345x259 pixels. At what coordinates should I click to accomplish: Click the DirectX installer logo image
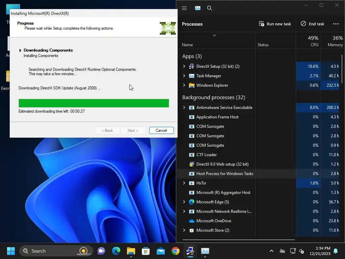[x=168, y=28]
